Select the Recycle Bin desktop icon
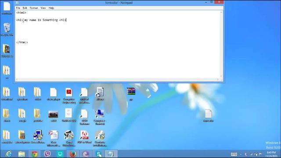The height and width of the screenshot is (158, 281). pos(7,29)
